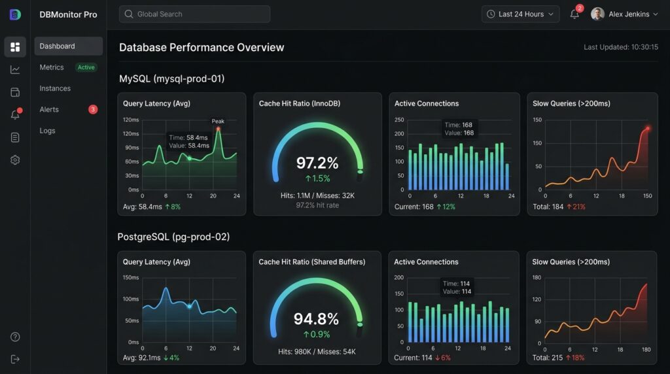This screenshot has height=374, width=670.
Task: Click the ↓6% change beside Current: 114
Action: (x=443, y=358)
